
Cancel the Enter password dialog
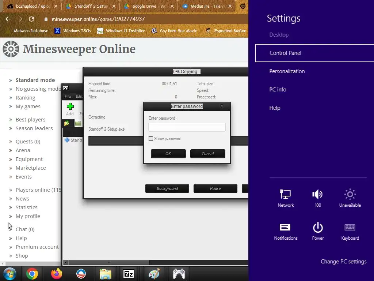[207, 154]
